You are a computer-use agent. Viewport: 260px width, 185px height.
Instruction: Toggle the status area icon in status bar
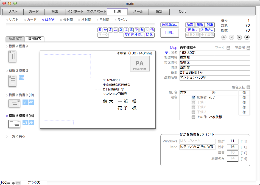coord(18,183)
